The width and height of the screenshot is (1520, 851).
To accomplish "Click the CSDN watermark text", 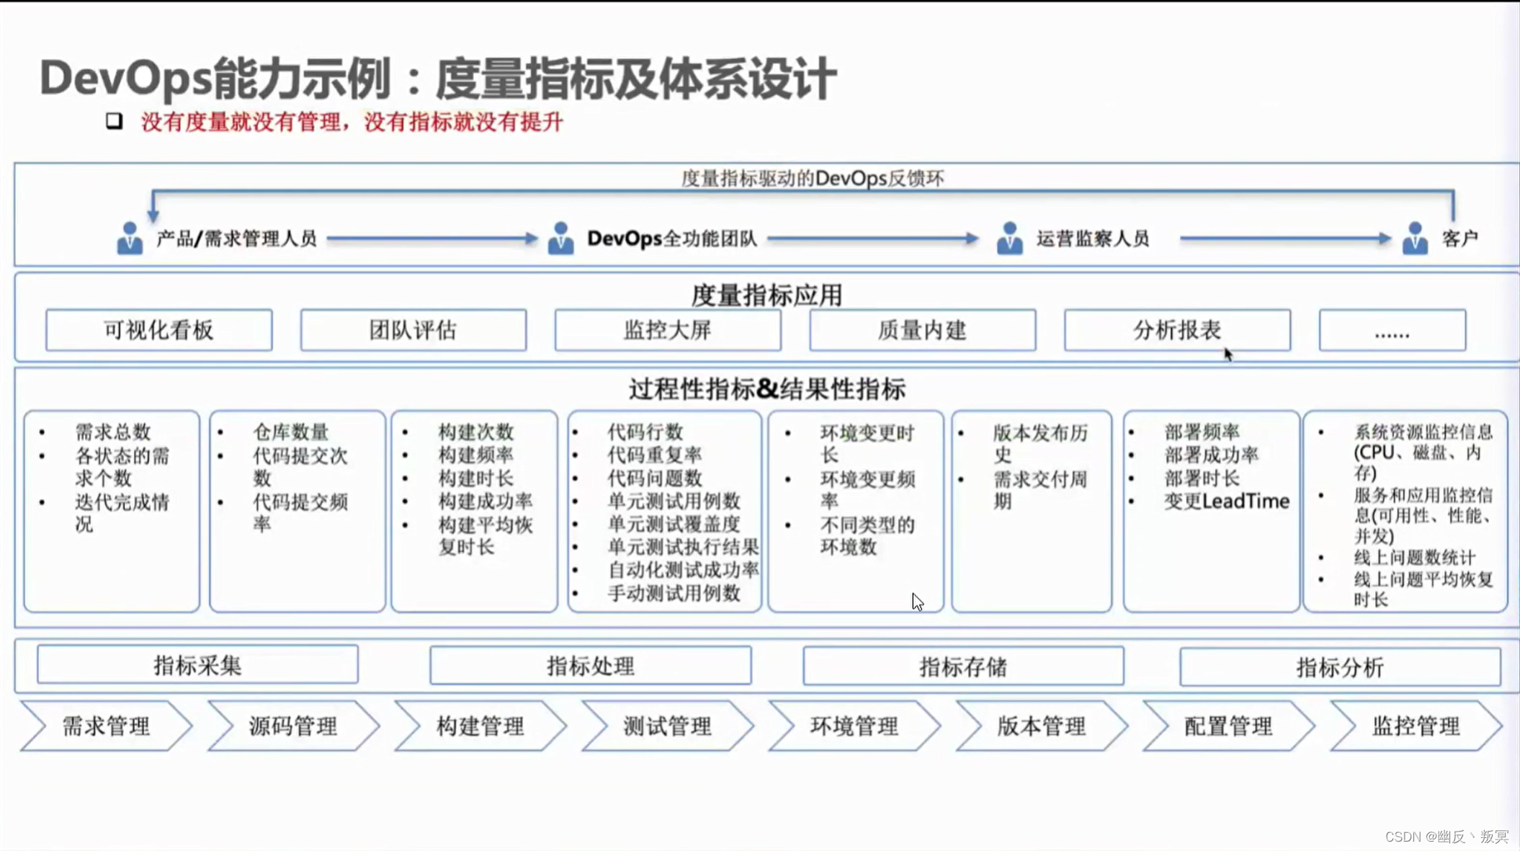I will point(1446,837).
